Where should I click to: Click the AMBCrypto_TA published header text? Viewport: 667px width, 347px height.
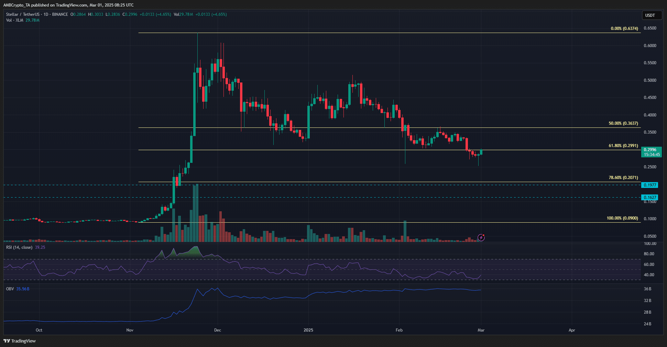tap(68, 5)
